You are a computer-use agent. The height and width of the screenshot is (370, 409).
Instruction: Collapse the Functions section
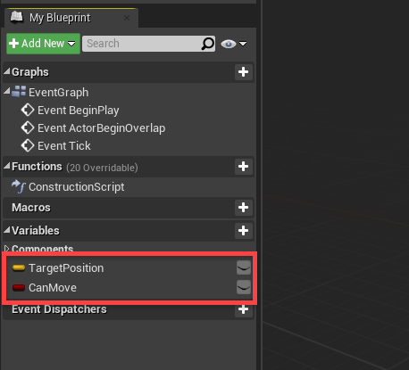pos(7,166)
